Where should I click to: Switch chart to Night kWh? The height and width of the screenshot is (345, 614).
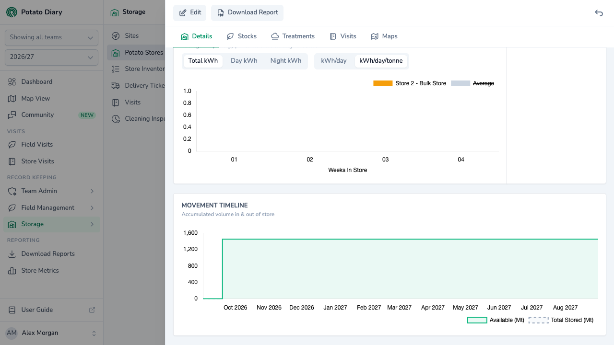coord(286,61)
